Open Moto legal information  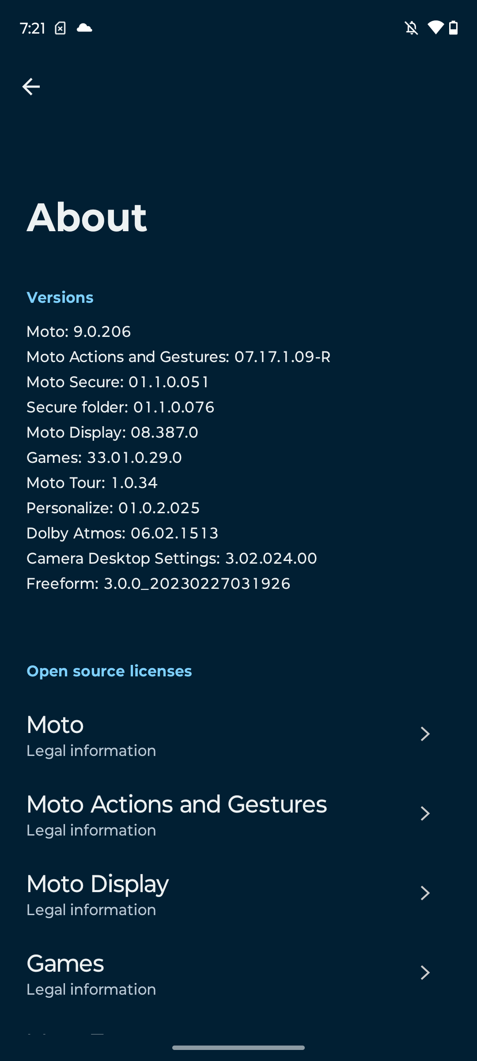(238, 734)
